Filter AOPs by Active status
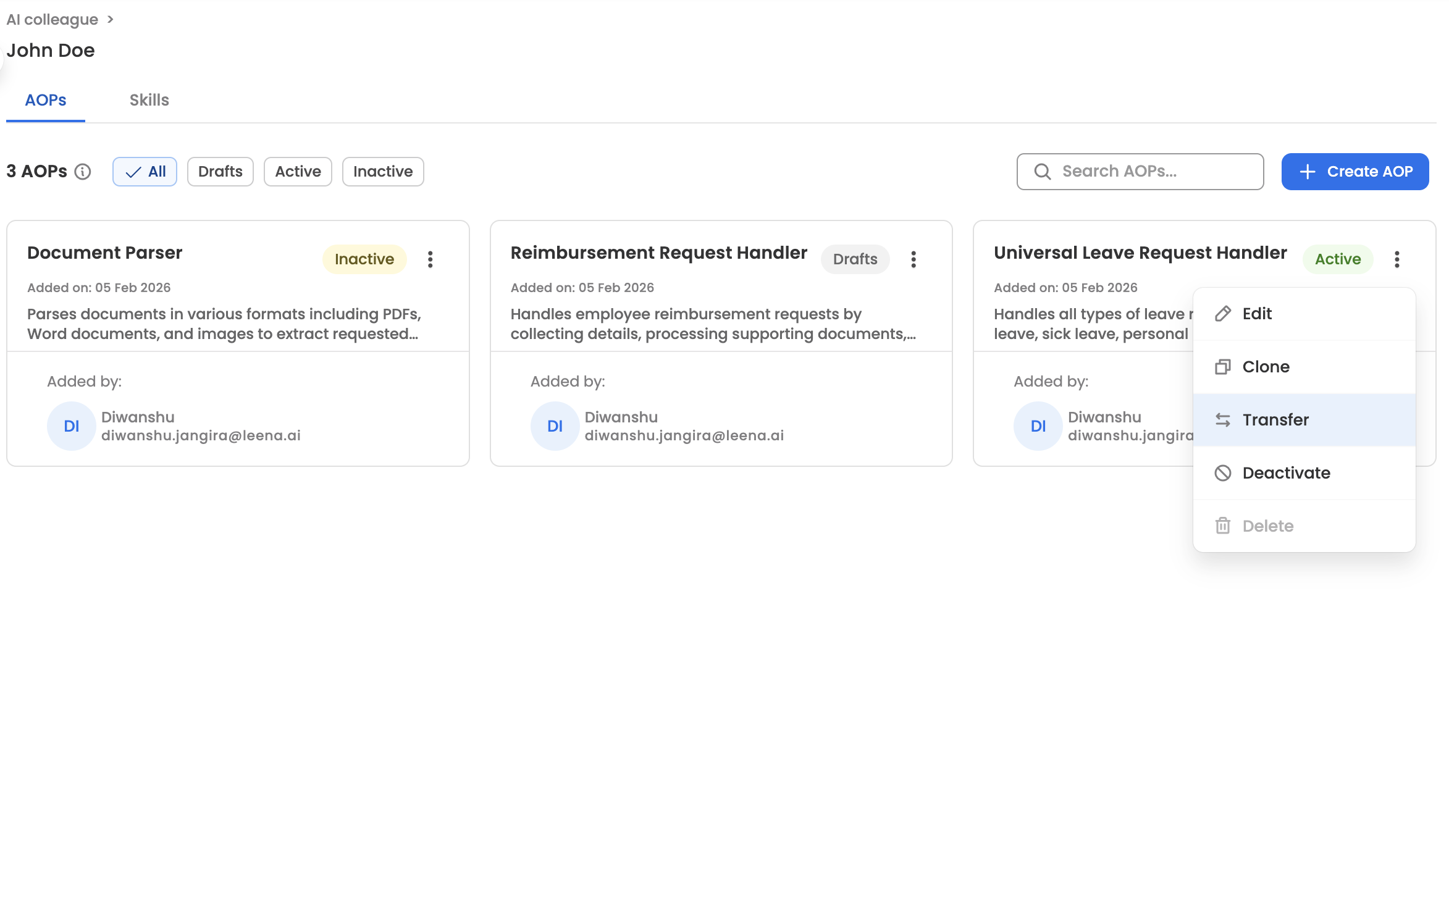This screenshot has width=1449, height=909. pos(298,172)
